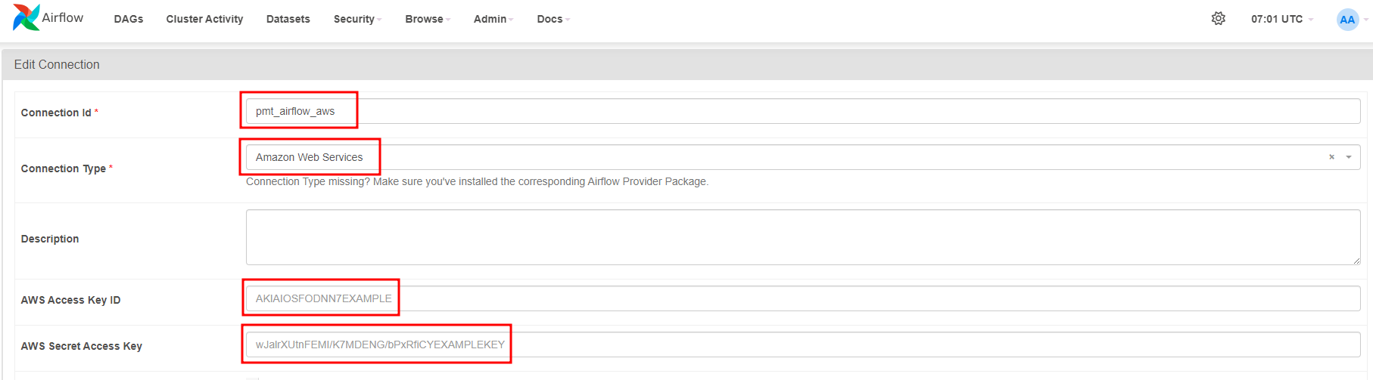Click the Airflow brand name text
The height and width of the screenshot is (380, 1373).
click(63, 17)
